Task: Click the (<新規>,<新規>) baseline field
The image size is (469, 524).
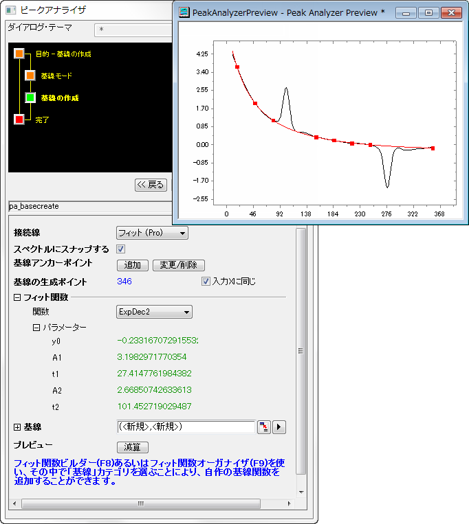Action: [186, 427]
